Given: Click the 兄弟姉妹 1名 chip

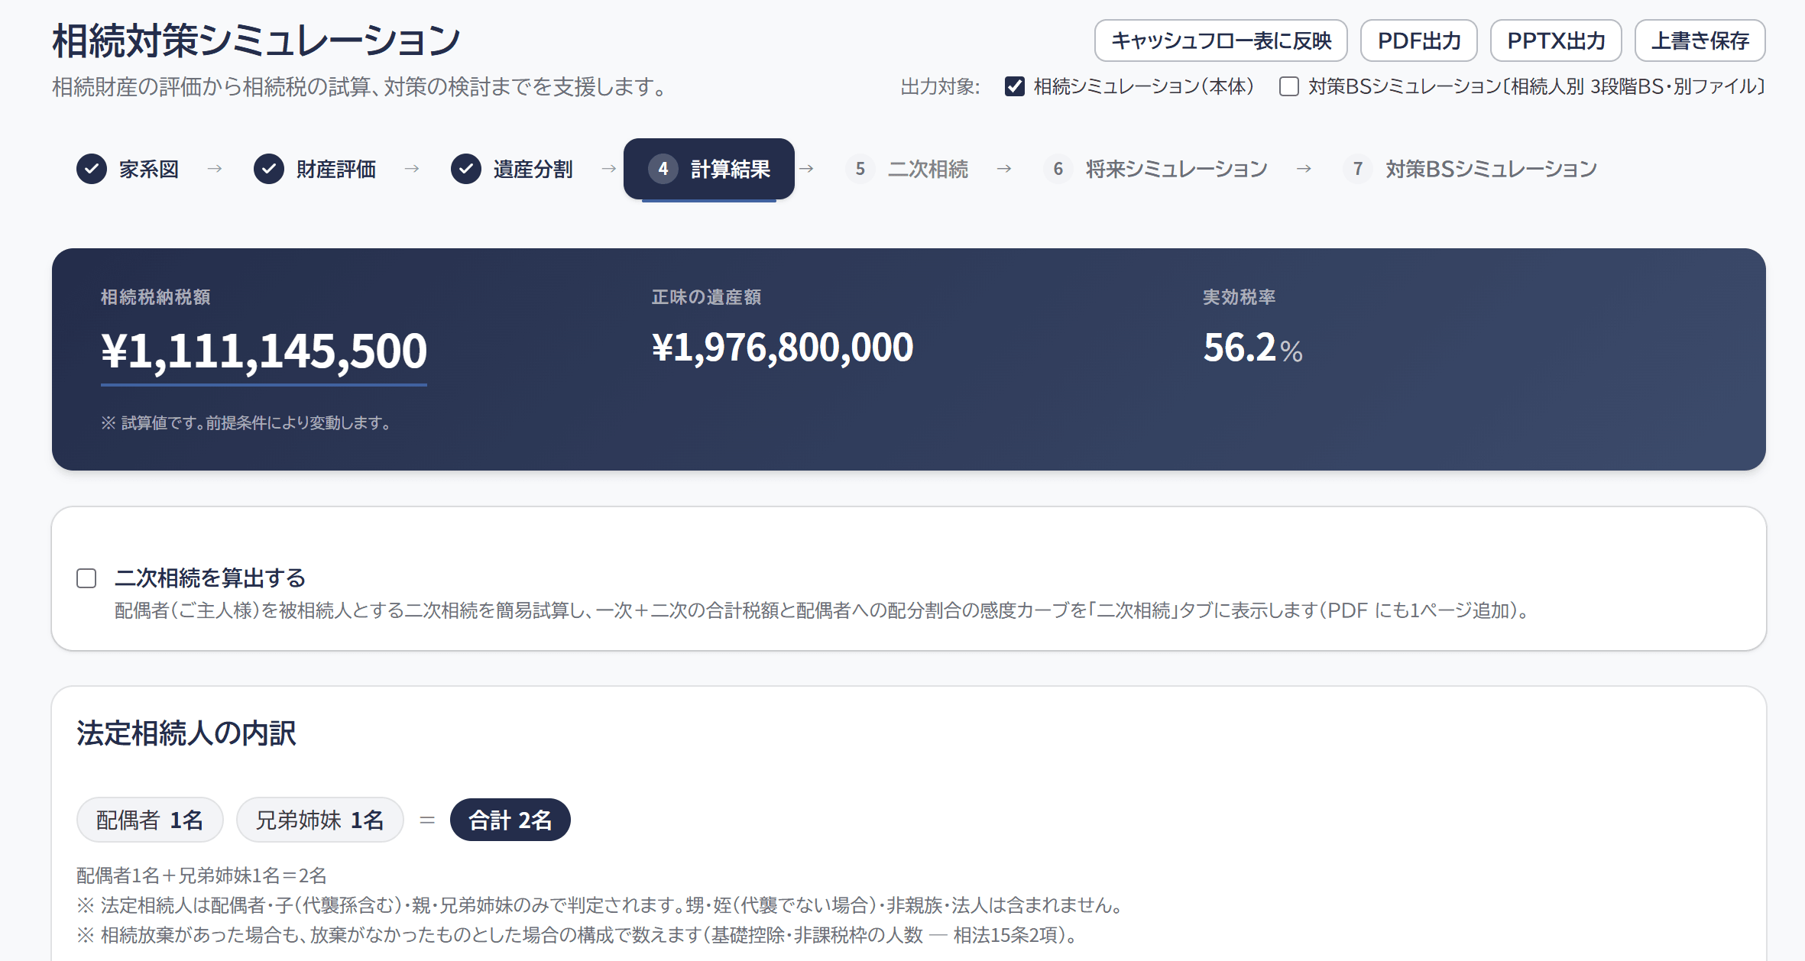Looking at the screenshot, I should 320,820.
